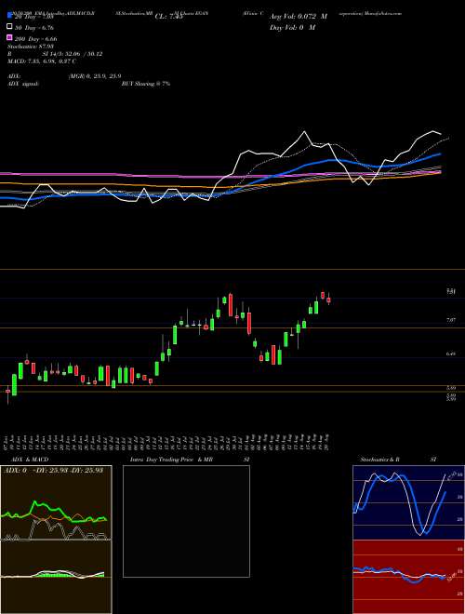Select the '30 Day - 6.76' legend text
Image resolution: width=465 pixels, height=614 pixels.
point(34,28)
